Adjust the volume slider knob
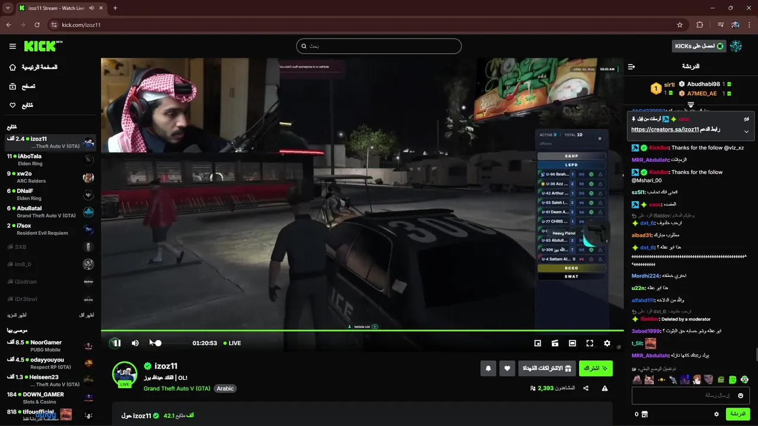 [x=158, y=343]
